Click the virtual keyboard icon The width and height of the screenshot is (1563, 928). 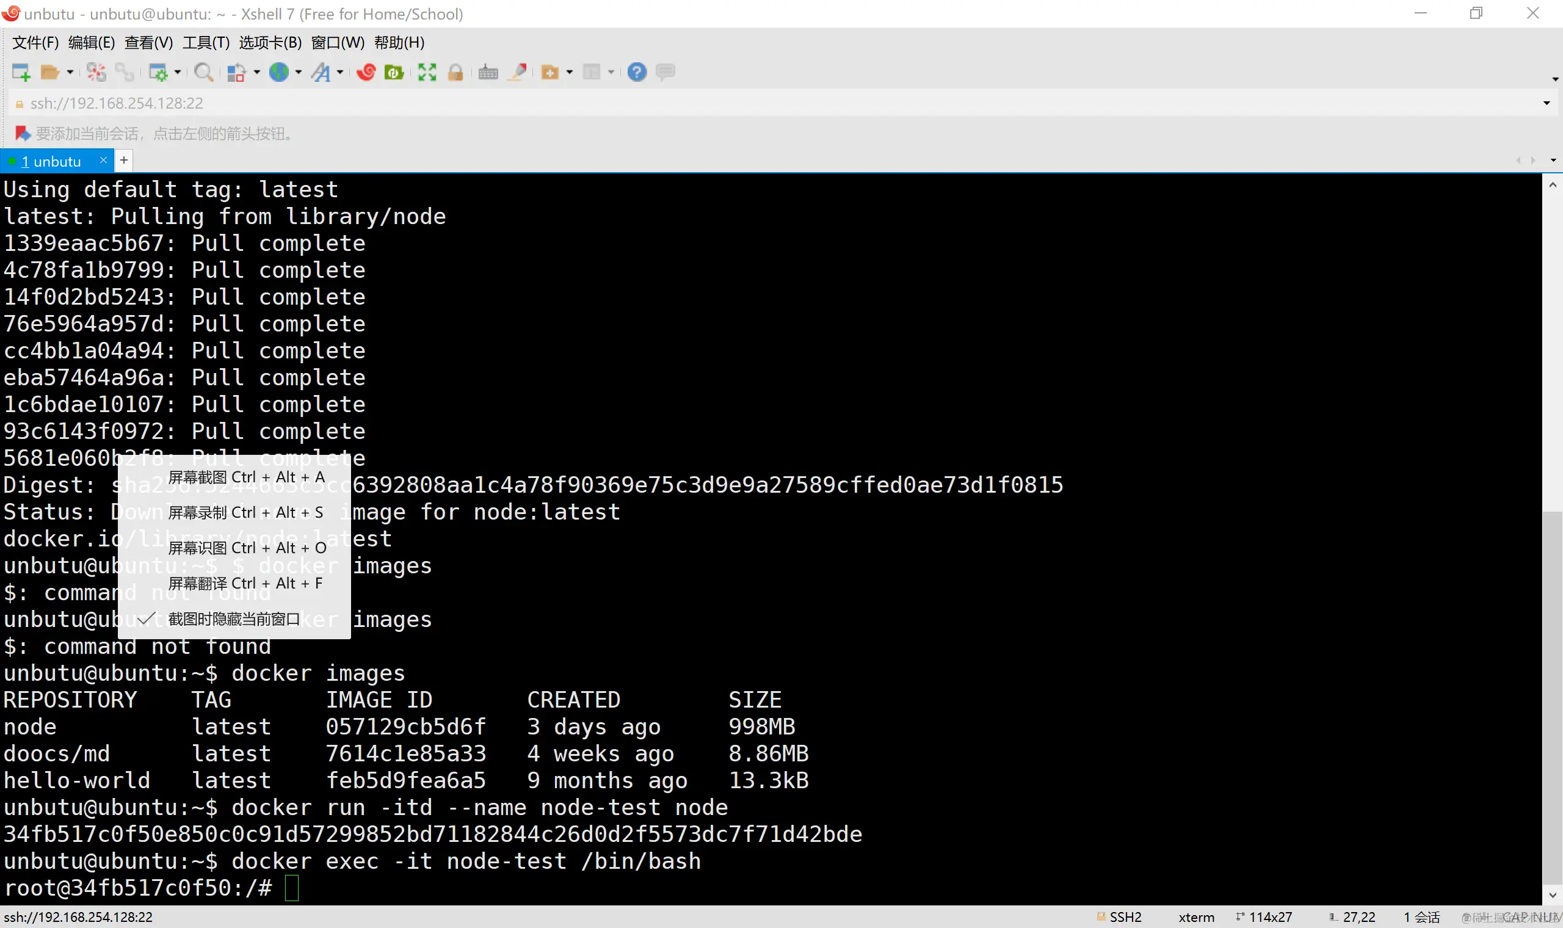[488, 73]
